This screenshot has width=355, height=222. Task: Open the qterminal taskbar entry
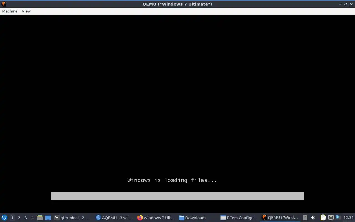(72, 218)
